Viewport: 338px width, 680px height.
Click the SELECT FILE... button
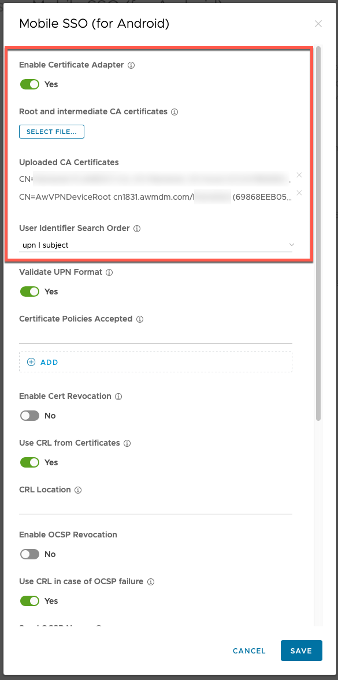click(x=51, y=132)
